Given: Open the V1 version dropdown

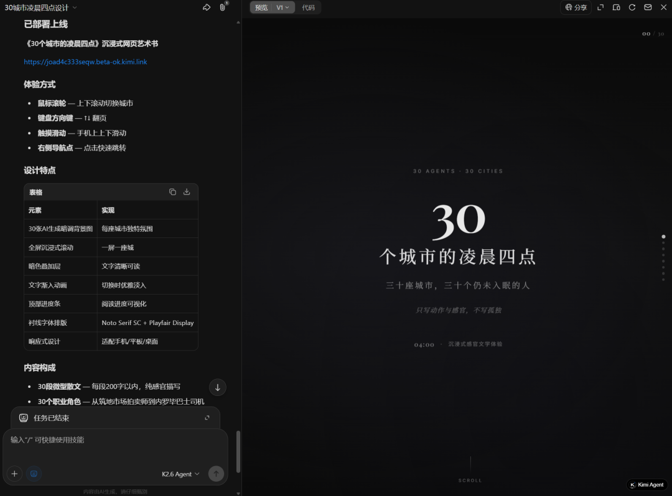Looking at the screenshot, I should tap(283, 7).
